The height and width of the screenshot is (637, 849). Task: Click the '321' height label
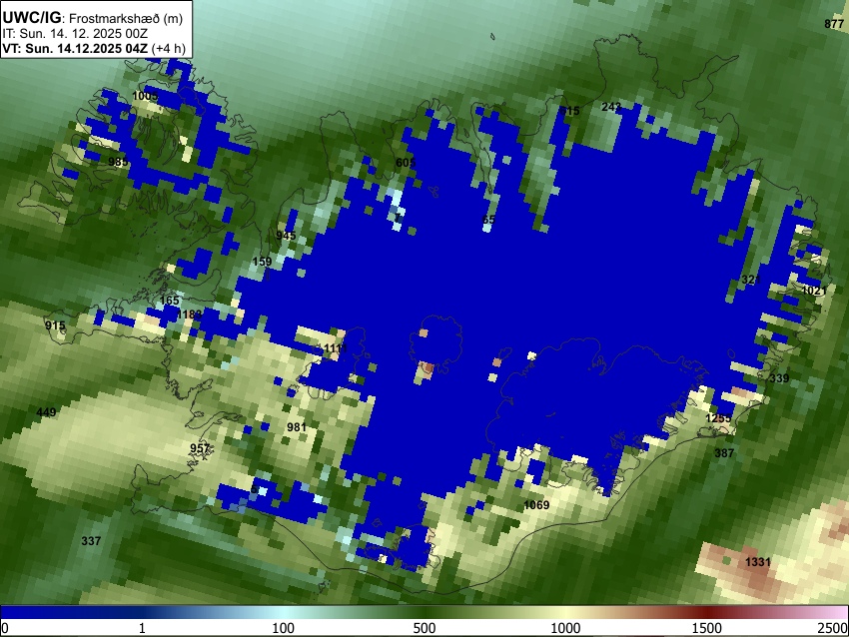coord(751,280)
